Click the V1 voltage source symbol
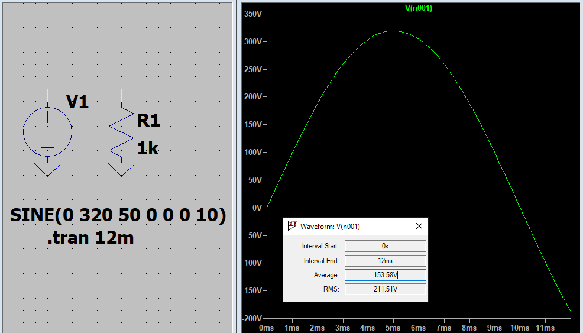This screenshot has height=333, width=583. coord(47,132)
